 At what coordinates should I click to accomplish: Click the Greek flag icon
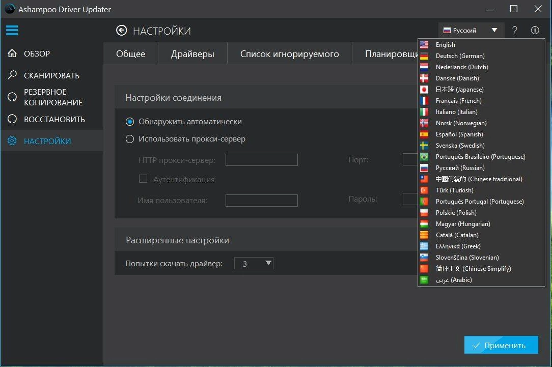pyautogui.click(x=424, y=246)
